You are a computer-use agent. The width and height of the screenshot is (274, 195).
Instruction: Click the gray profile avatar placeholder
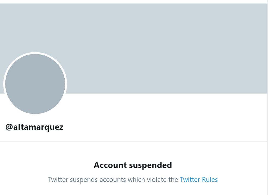(x=35, y=84)
